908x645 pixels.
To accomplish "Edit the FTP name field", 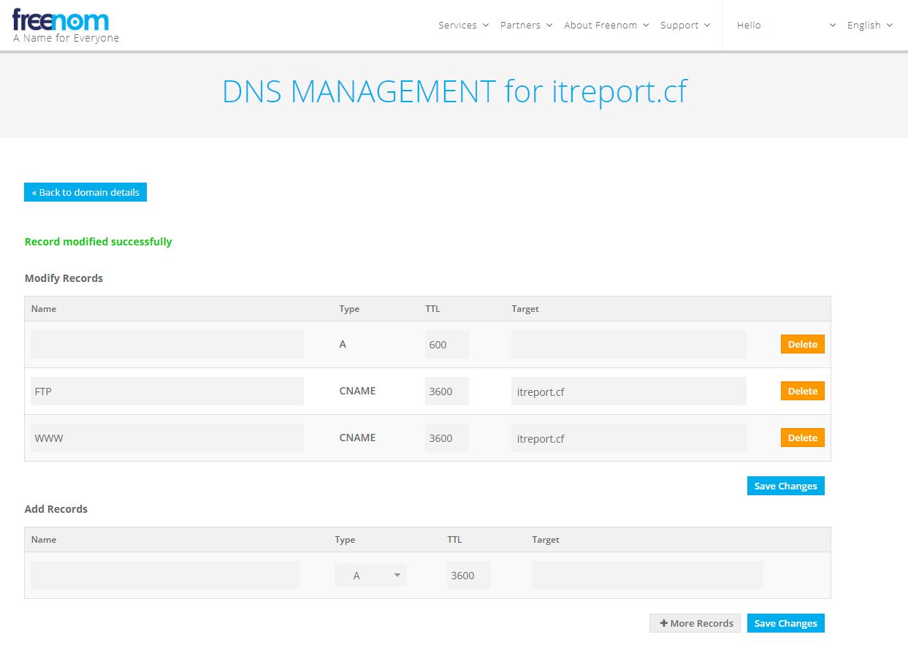I will (167, 391).
